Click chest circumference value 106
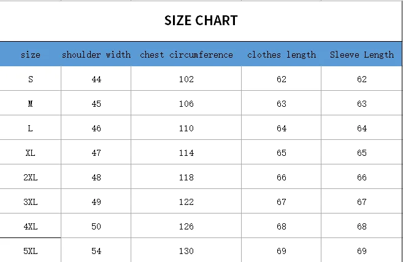Screen dimensions: 403x262 coord(186,104)
